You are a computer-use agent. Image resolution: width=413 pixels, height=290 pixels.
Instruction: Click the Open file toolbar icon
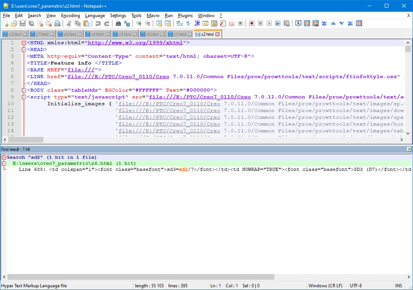point(14,24)
